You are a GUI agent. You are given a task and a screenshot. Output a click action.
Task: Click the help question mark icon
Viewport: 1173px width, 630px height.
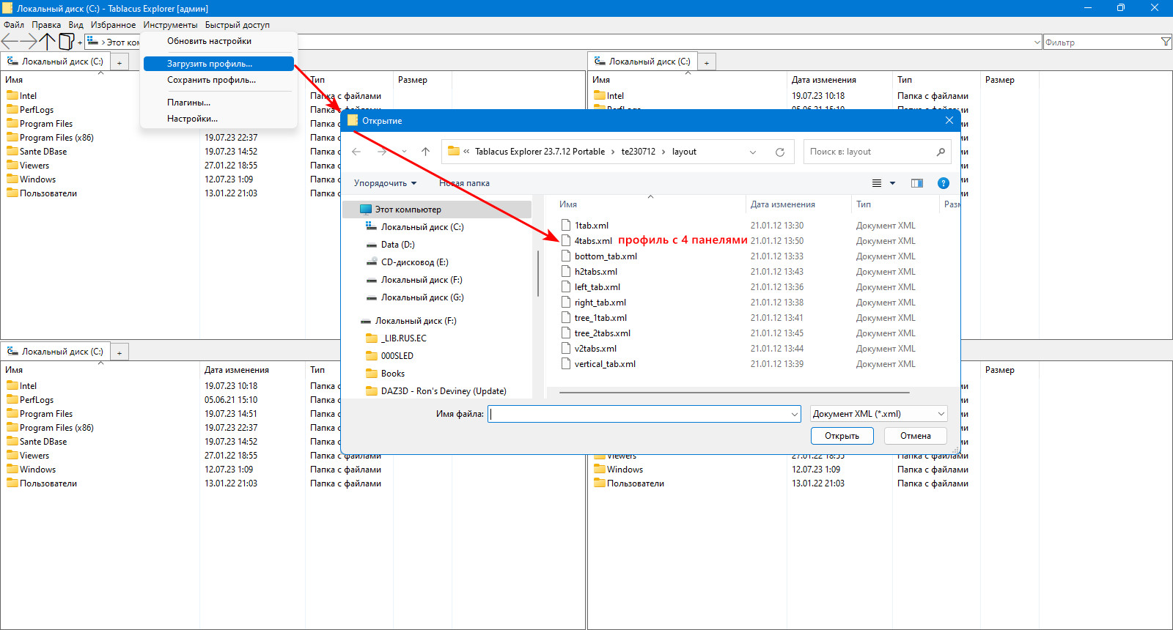tap(944, 183)
